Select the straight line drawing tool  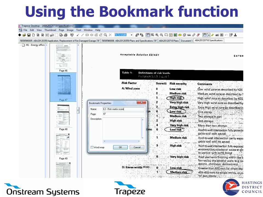[x=82, y=35]
